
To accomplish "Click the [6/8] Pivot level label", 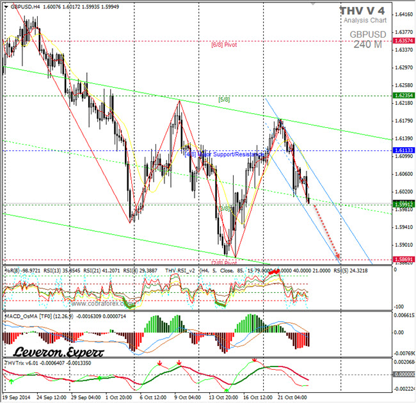I will point(224,45).
